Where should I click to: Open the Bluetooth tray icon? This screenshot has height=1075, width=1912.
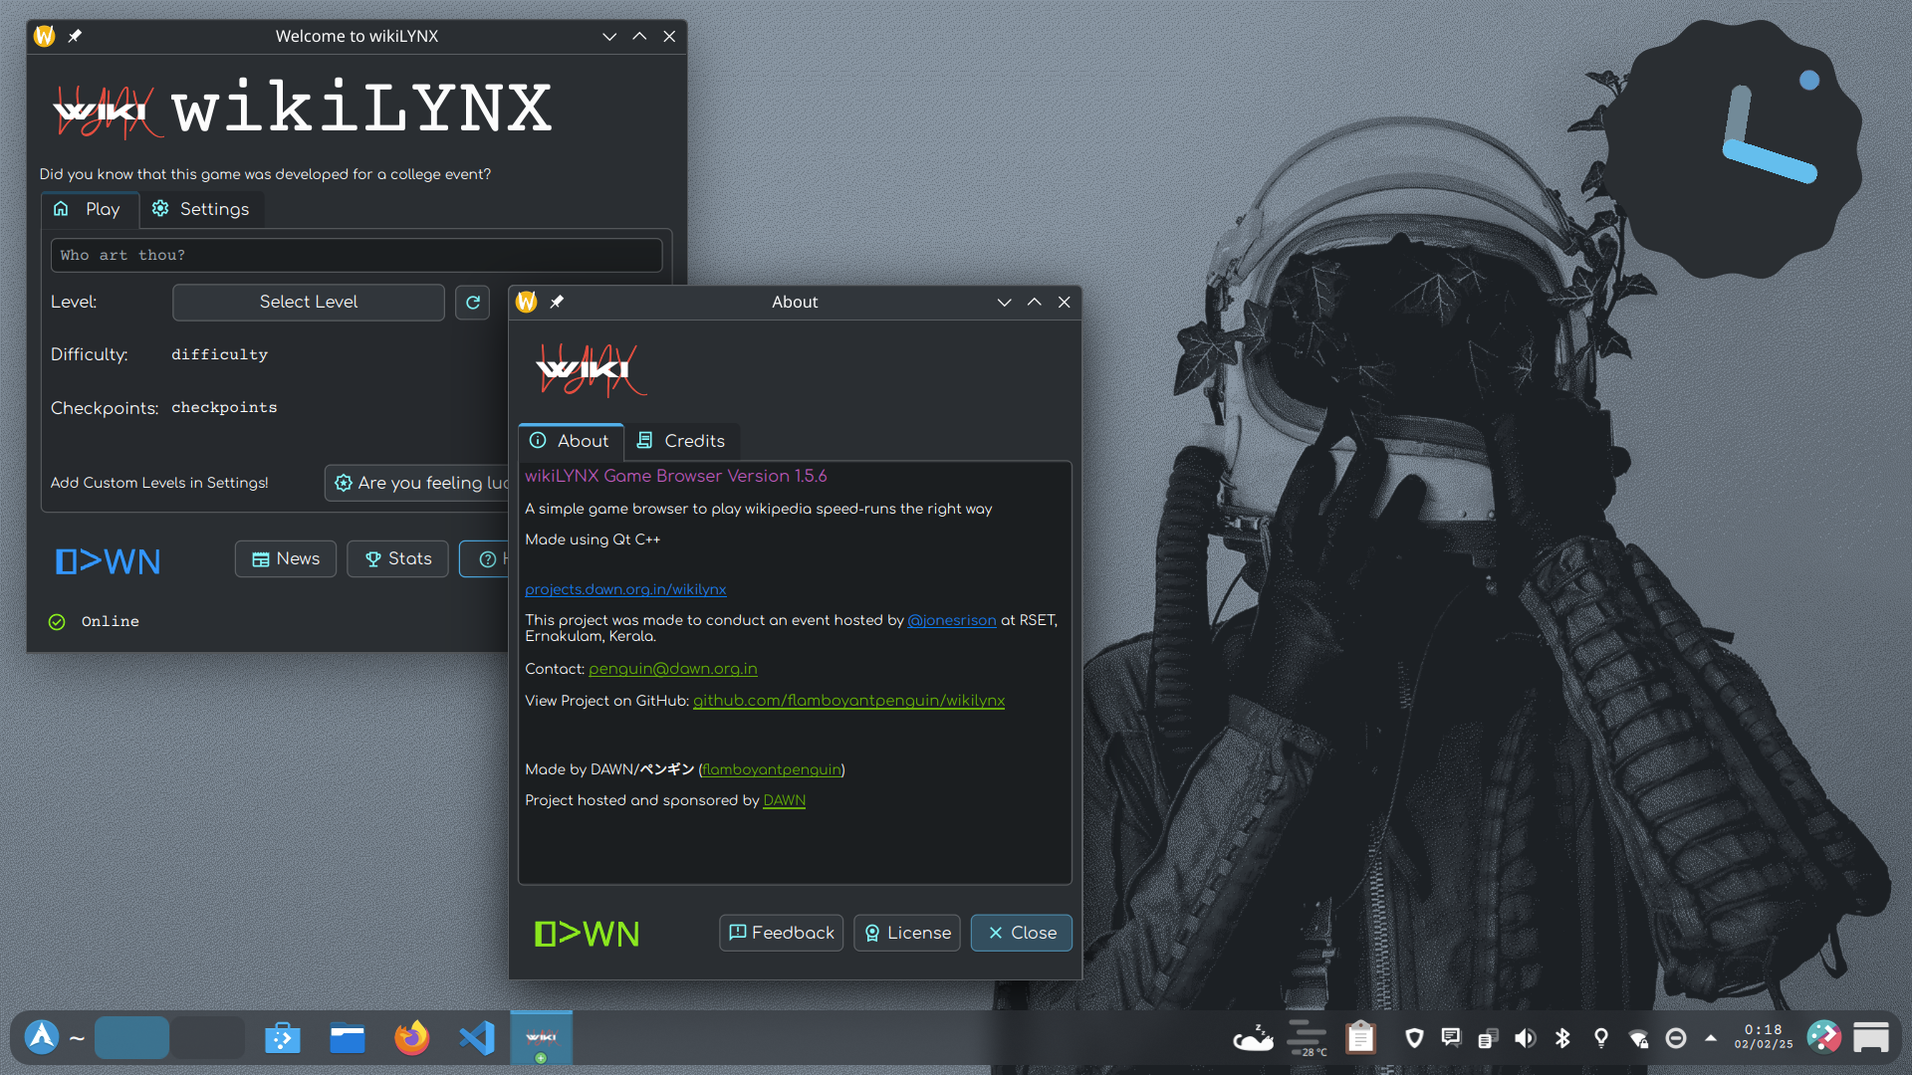coord(1562,1038)
